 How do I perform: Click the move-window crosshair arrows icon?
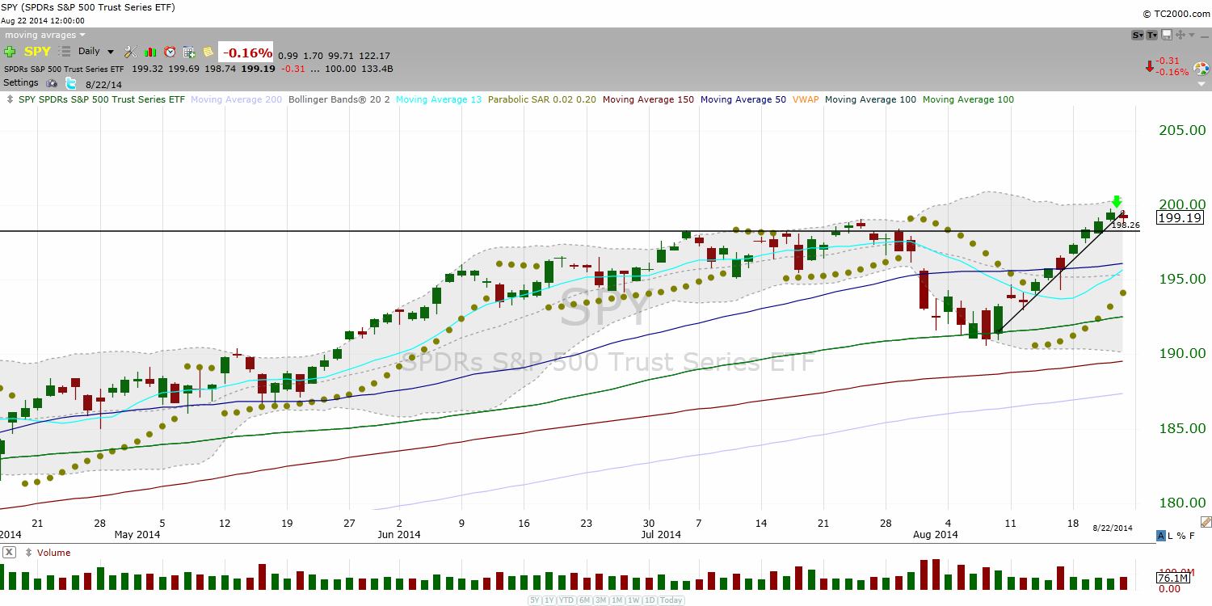pyautogui.click(x=1180, y=35)
